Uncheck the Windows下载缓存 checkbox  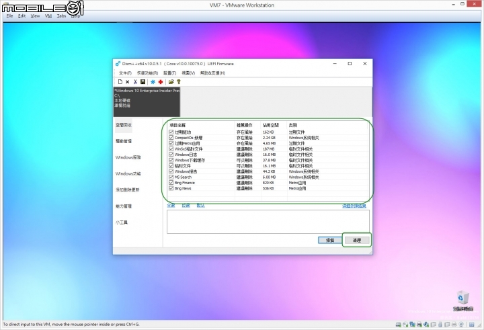171,160
